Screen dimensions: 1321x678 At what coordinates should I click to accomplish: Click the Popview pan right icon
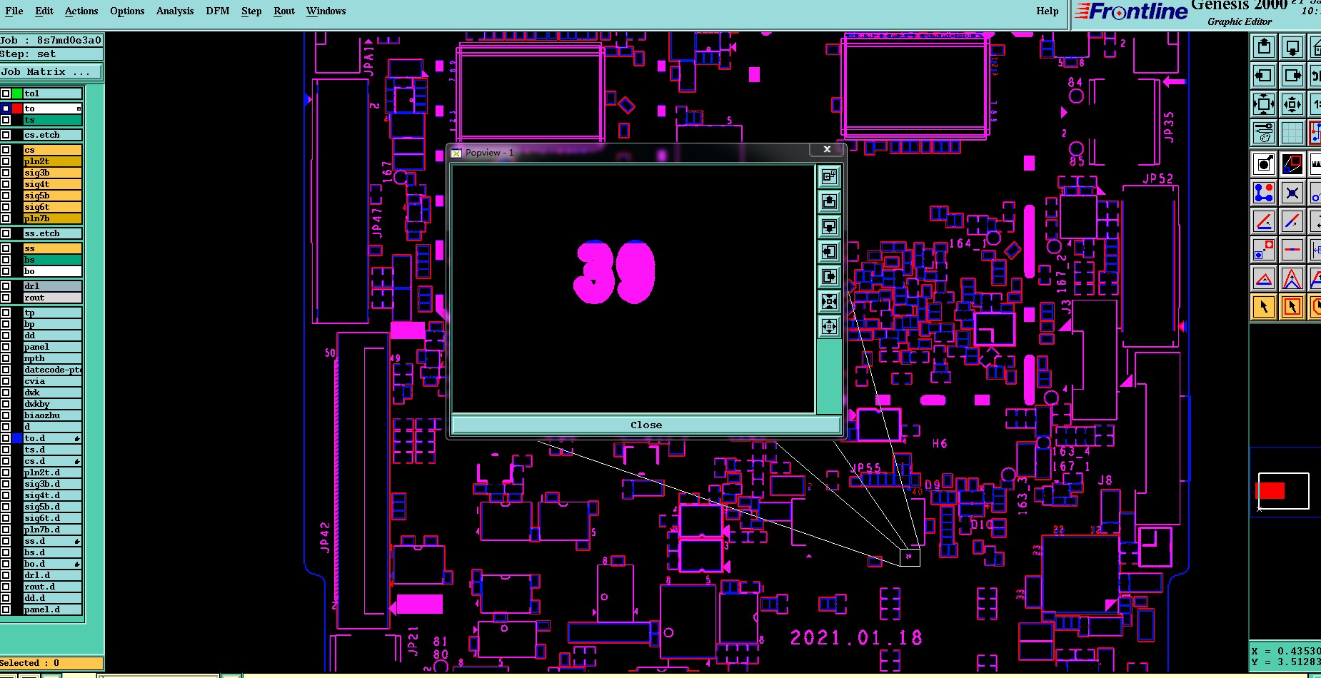pos(829,276)
